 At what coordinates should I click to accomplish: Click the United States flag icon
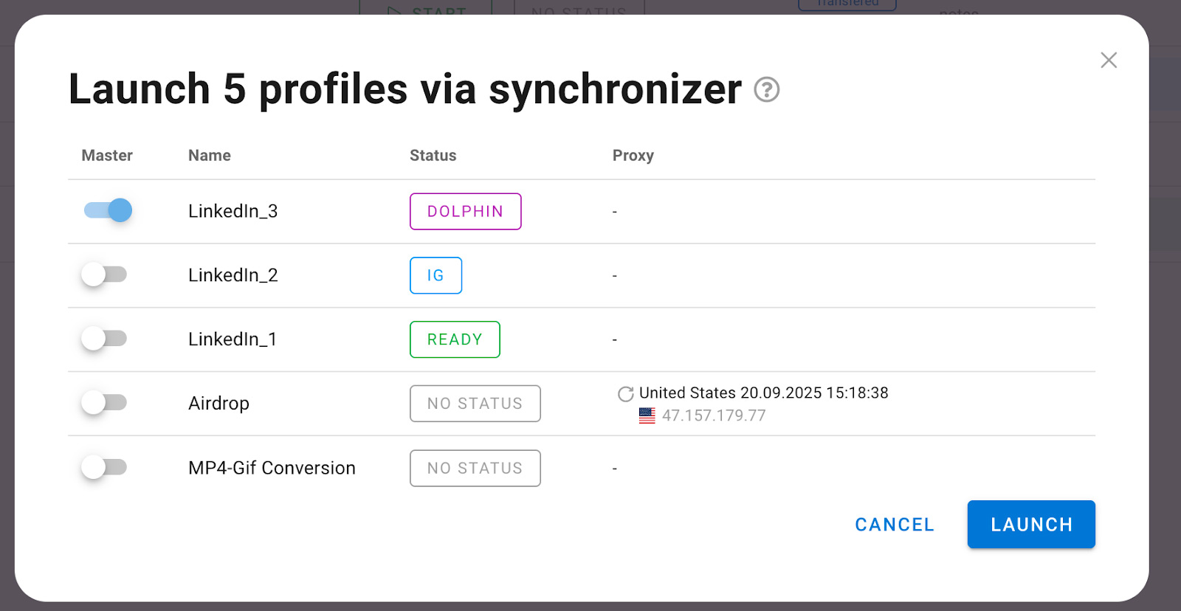coord(647,415)
